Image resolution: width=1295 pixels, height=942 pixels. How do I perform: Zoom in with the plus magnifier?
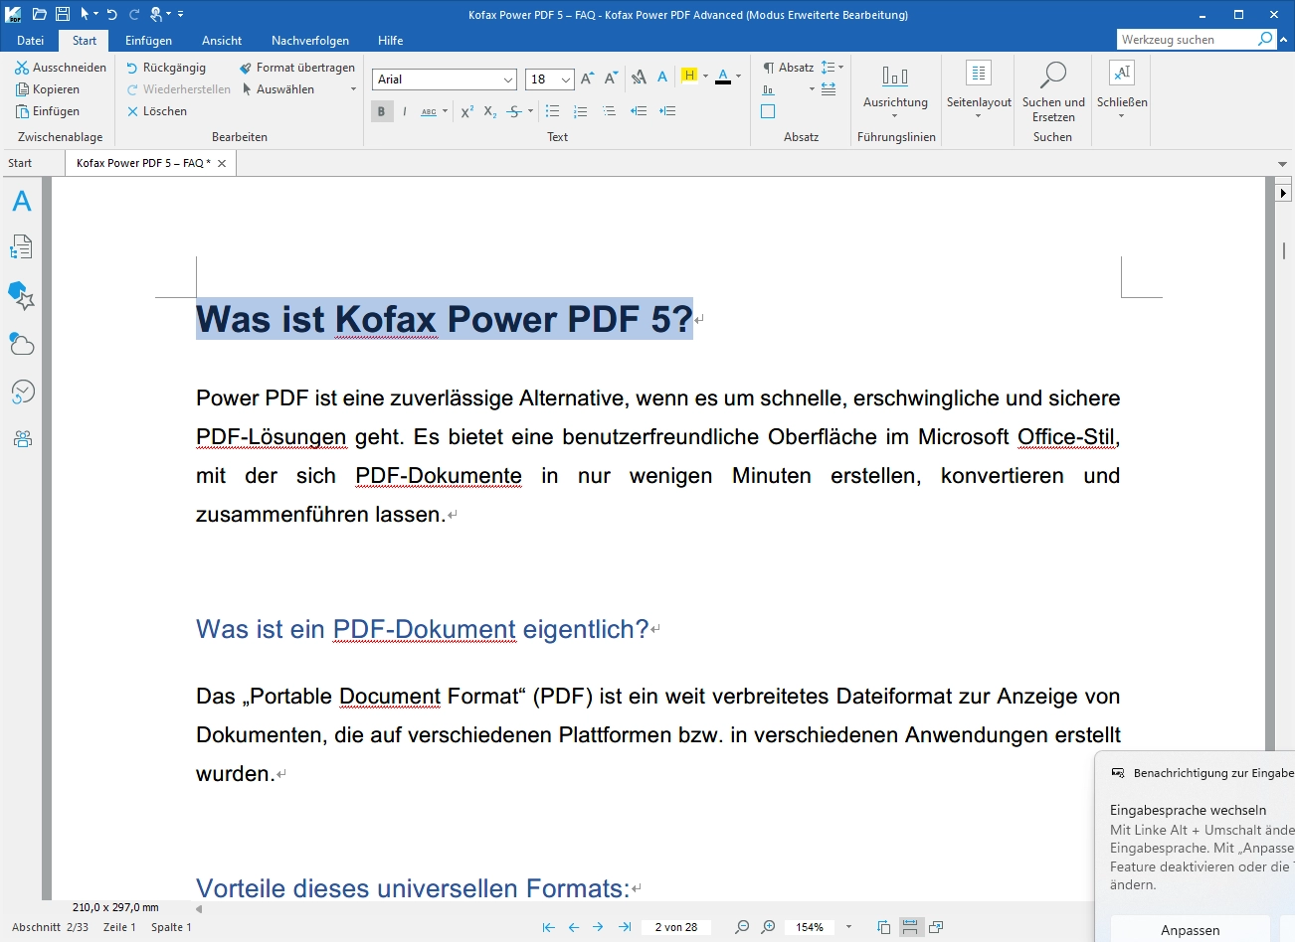768,927
